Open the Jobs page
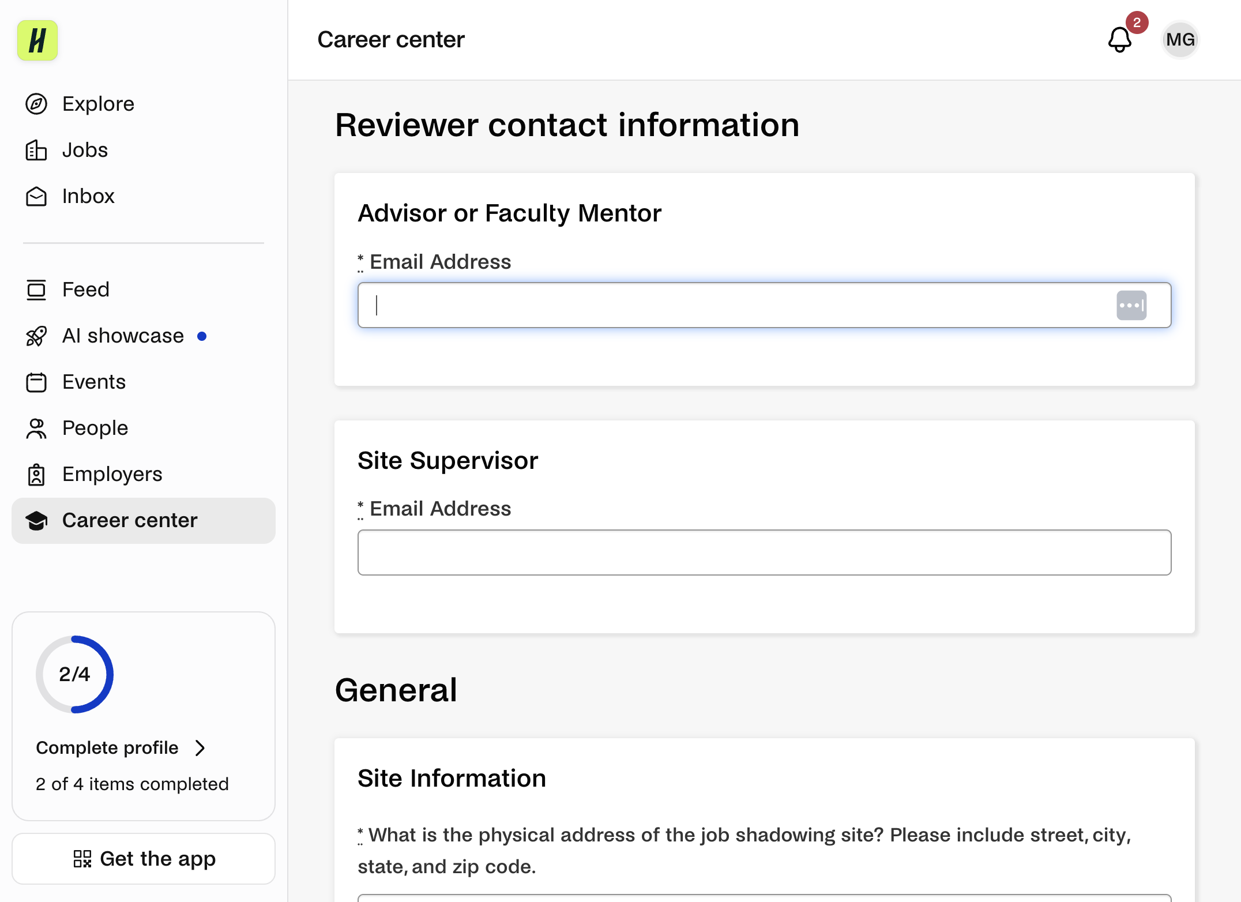The image size is (1241, 902). click(144, 151)
